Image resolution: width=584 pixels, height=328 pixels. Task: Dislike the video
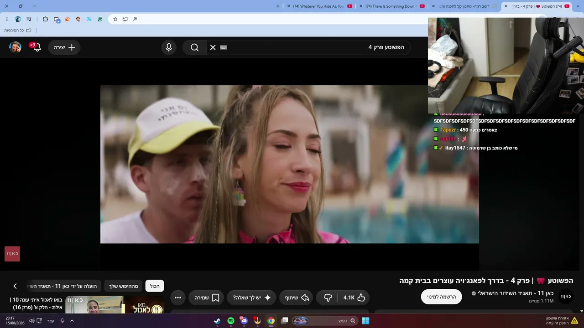[328, 297]
